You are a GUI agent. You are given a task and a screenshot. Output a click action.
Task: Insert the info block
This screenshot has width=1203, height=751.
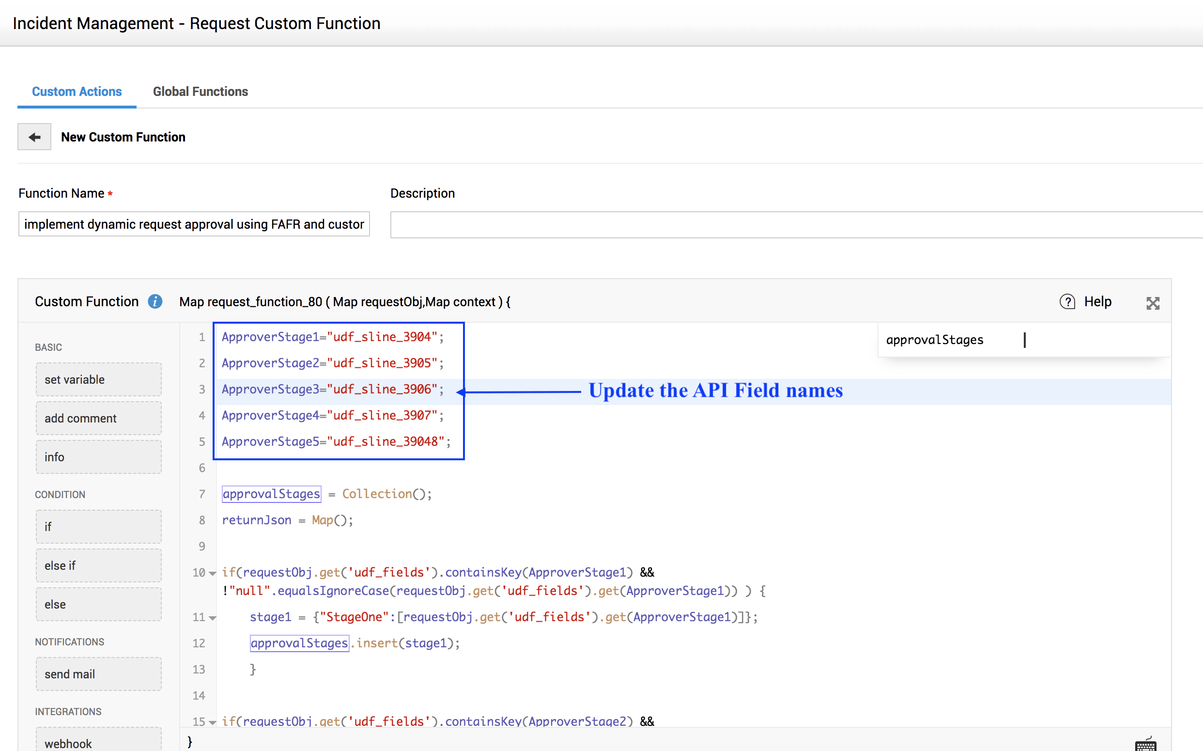(x=98, y=457)
